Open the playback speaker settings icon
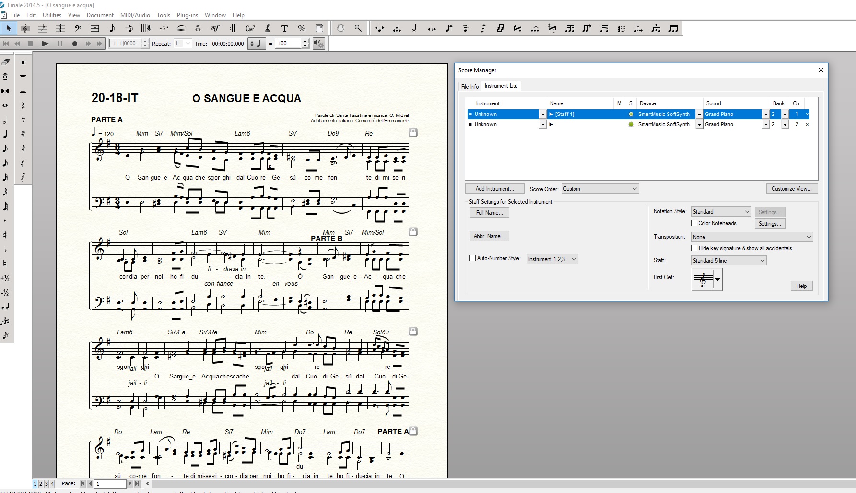Viewport: 856px width, 493px height. click(318, 44)
